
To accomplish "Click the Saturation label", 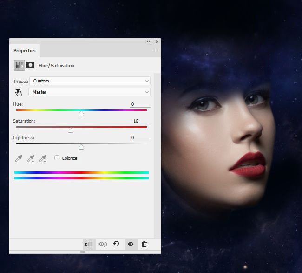I will tap(24, 121).
